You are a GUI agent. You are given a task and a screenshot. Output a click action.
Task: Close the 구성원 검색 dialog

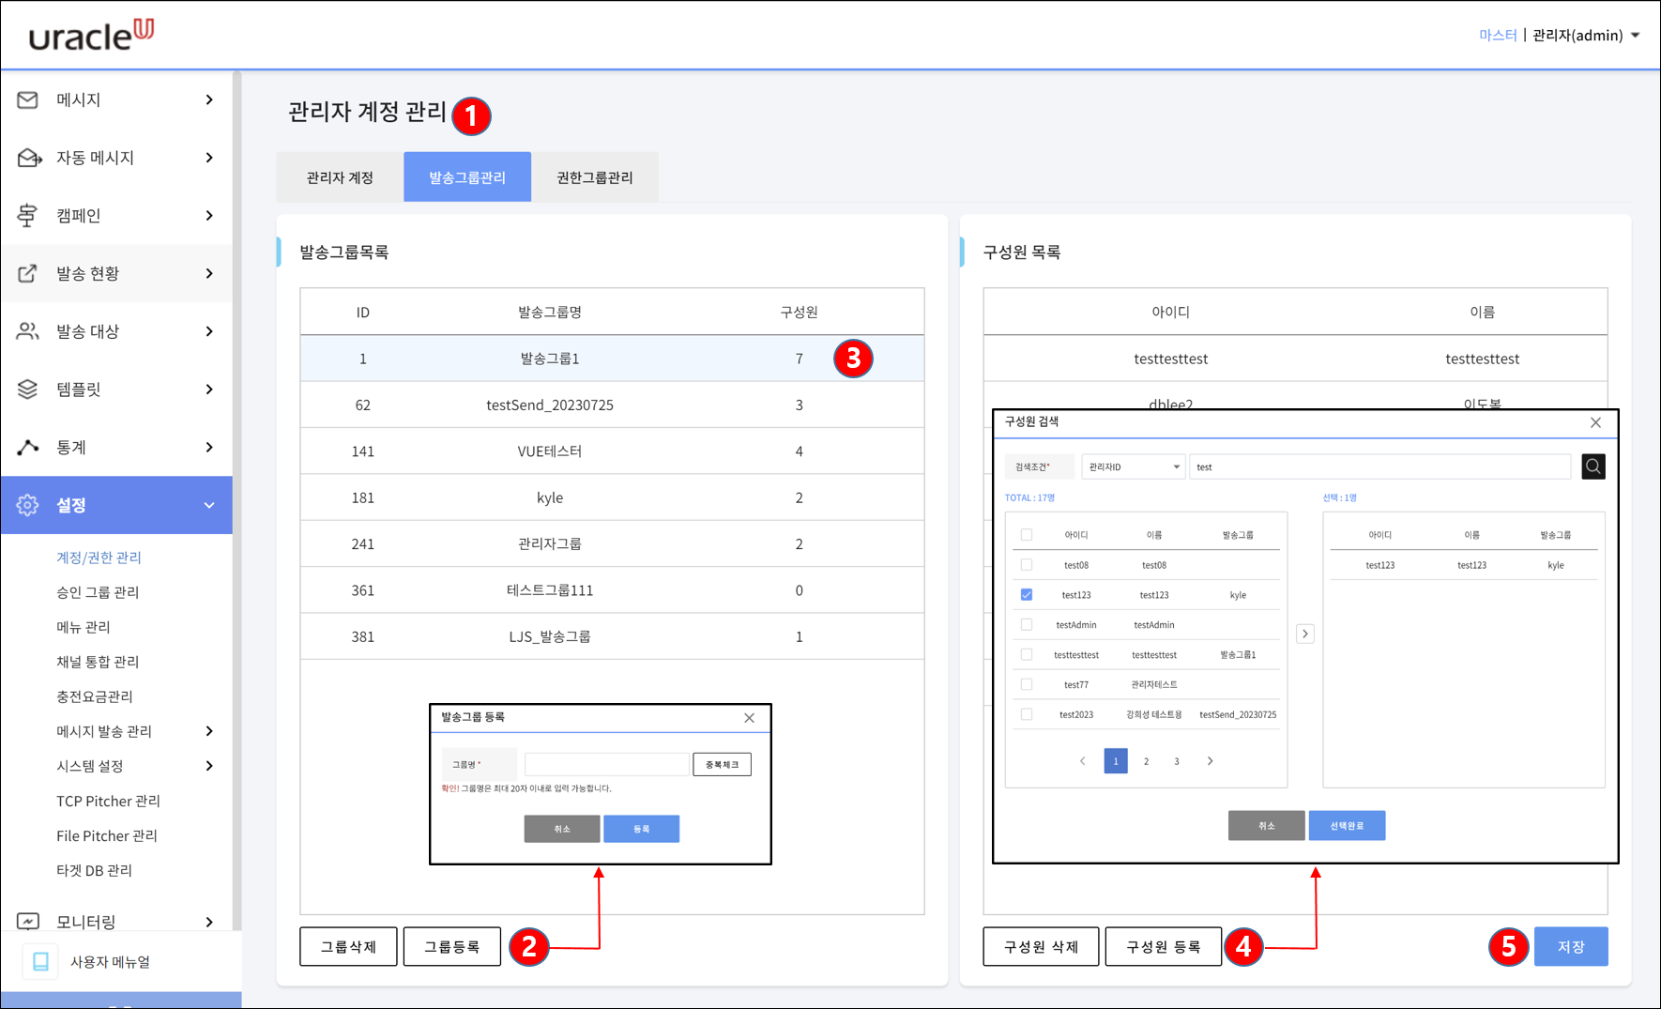tap(1595, 422)
